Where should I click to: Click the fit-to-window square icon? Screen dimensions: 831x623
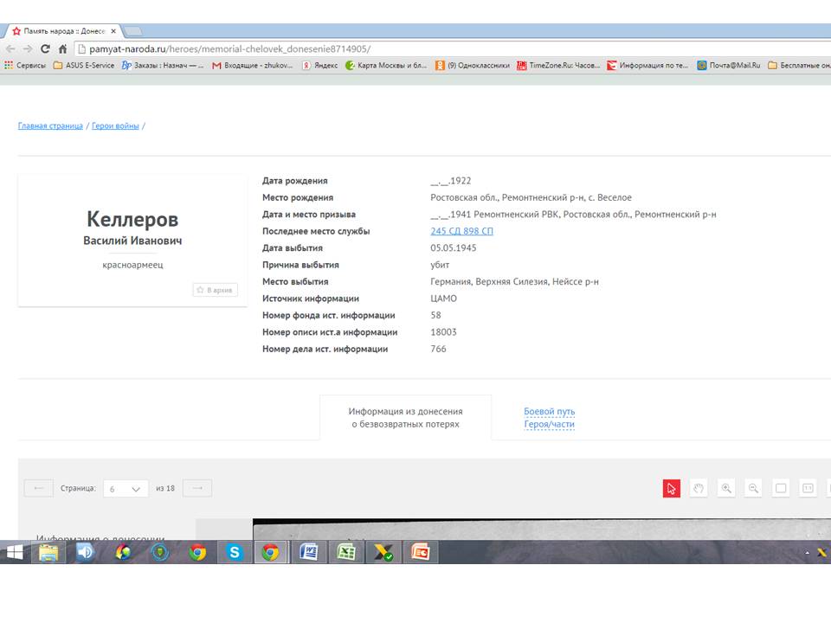781,488
